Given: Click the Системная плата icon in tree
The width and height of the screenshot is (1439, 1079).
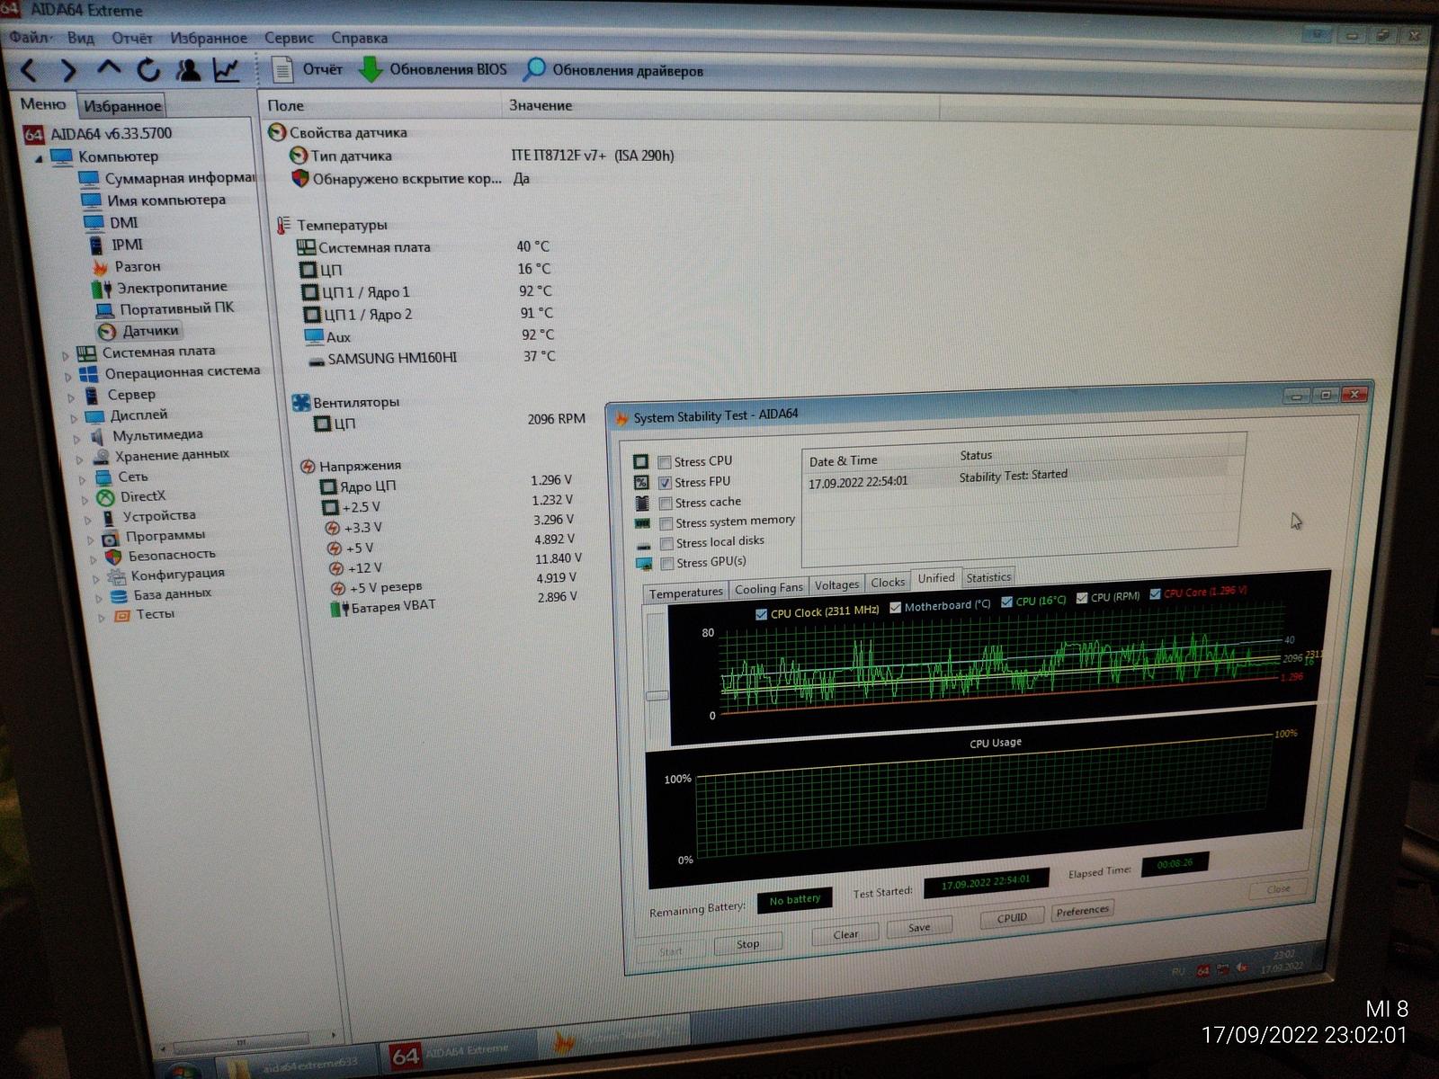Looking at the screenshot, I should click(x=86, y=352).
